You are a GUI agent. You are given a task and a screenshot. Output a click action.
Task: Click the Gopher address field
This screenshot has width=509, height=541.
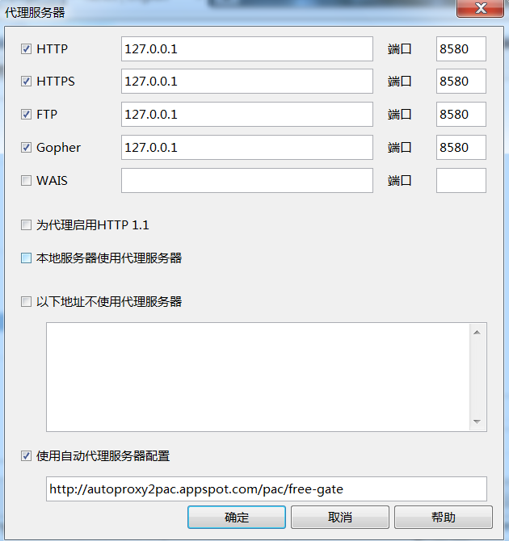[247, 148]
